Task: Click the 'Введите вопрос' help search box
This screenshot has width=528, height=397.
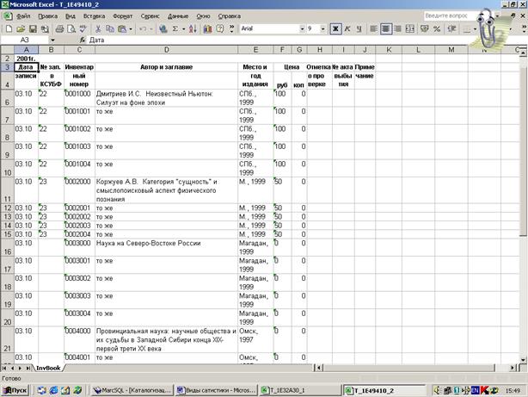Action: (453, 16)
